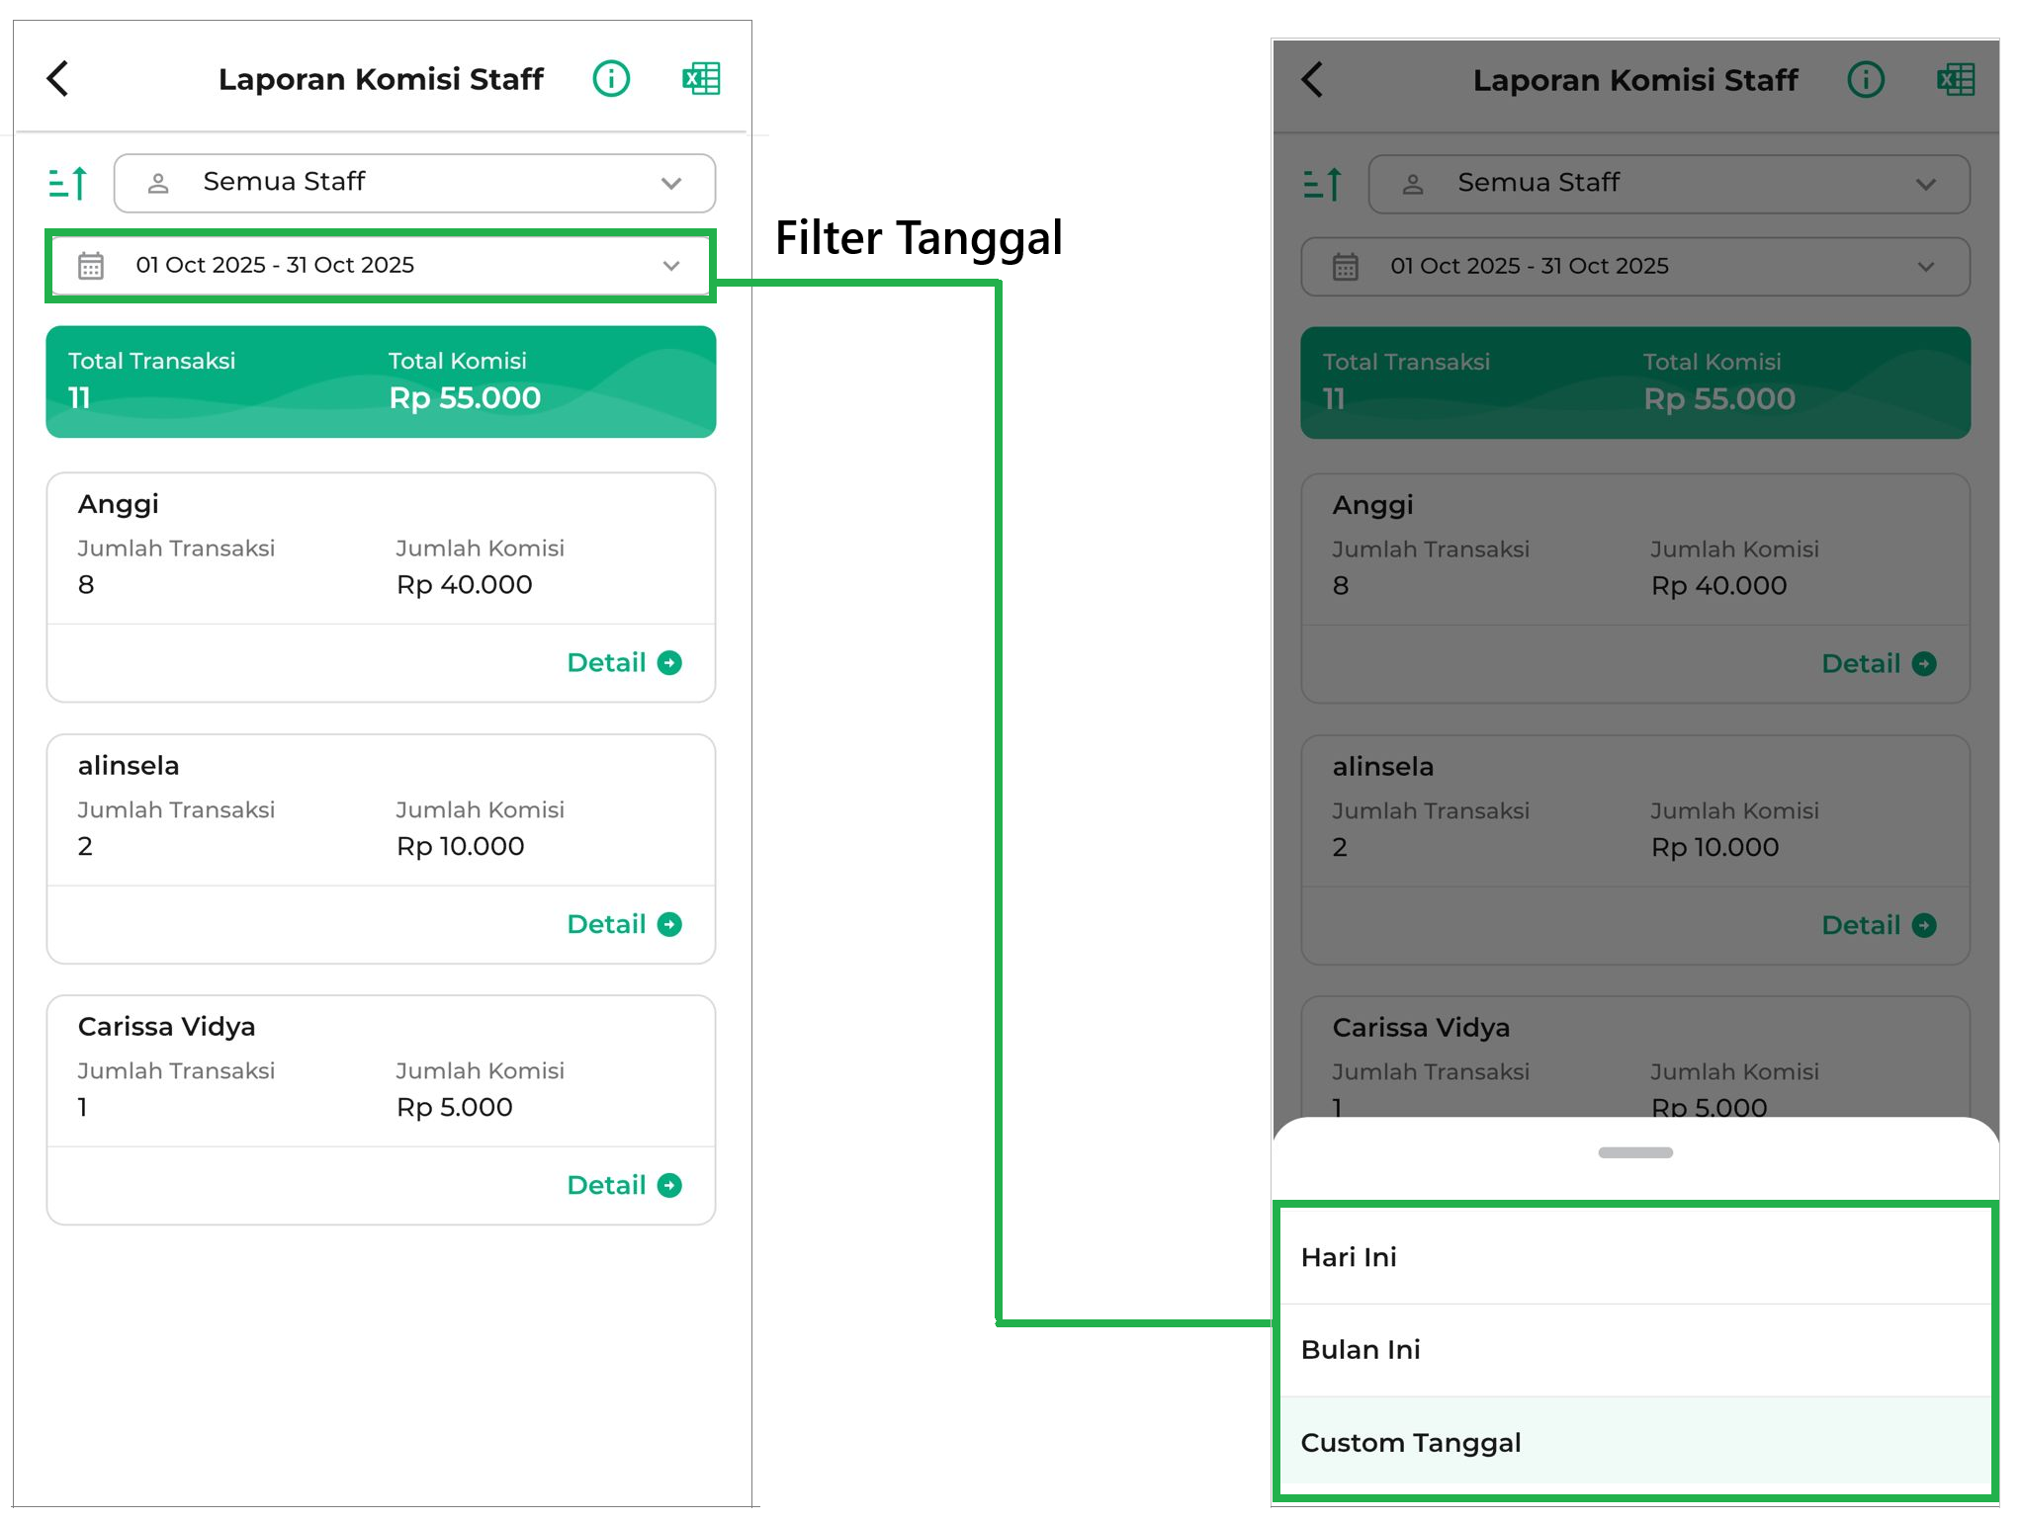Click Semua Staff dropdown chevron on right screen
Screen dimensions: 2021x1521
coord(1925,185)
